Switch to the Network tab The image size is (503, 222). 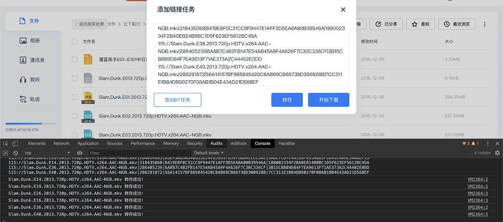[62, 144]
